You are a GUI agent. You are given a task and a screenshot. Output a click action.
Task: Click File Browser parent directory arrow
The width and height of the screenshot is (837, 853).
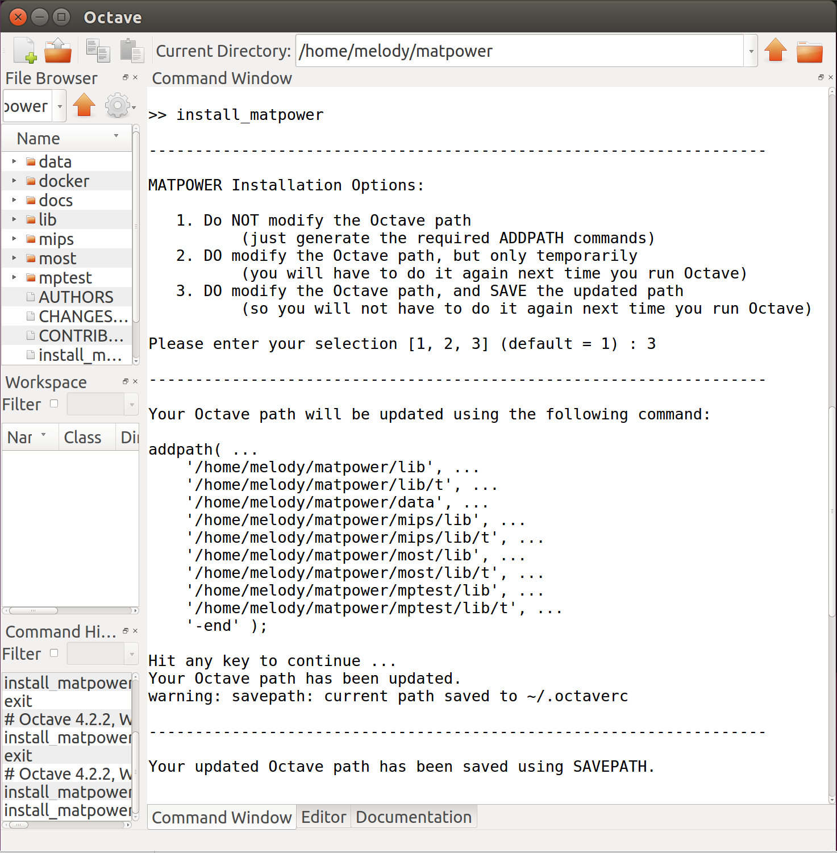(84, 105)
